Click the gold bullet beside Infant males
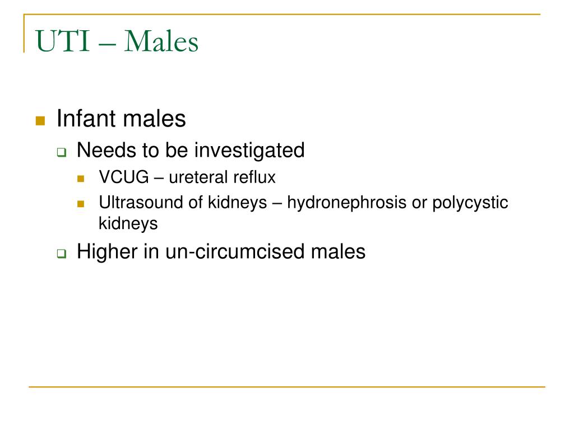 [x=40, y=121]
